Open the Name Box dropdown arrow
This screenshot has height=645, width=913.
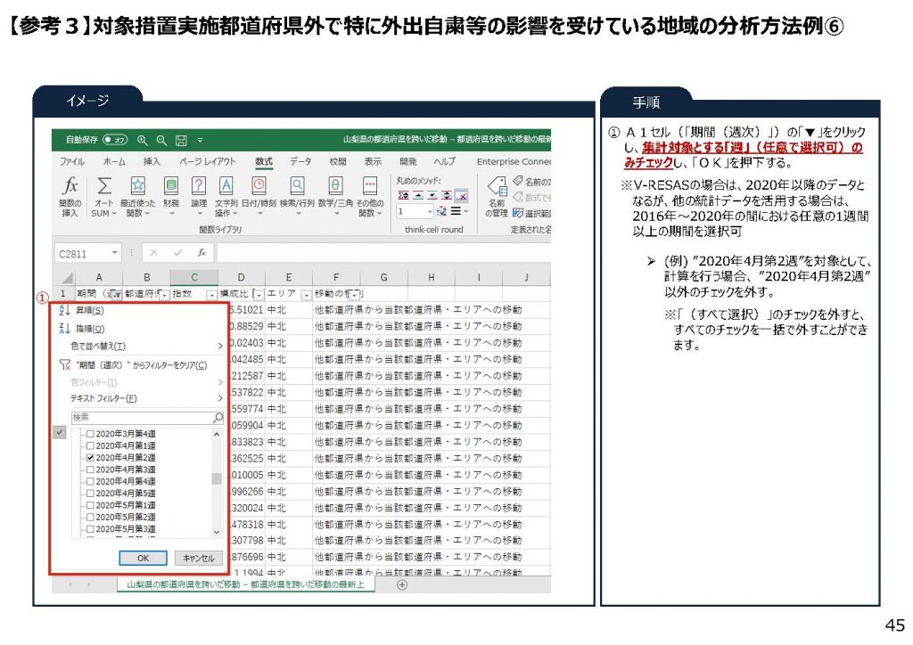(116, 253)
